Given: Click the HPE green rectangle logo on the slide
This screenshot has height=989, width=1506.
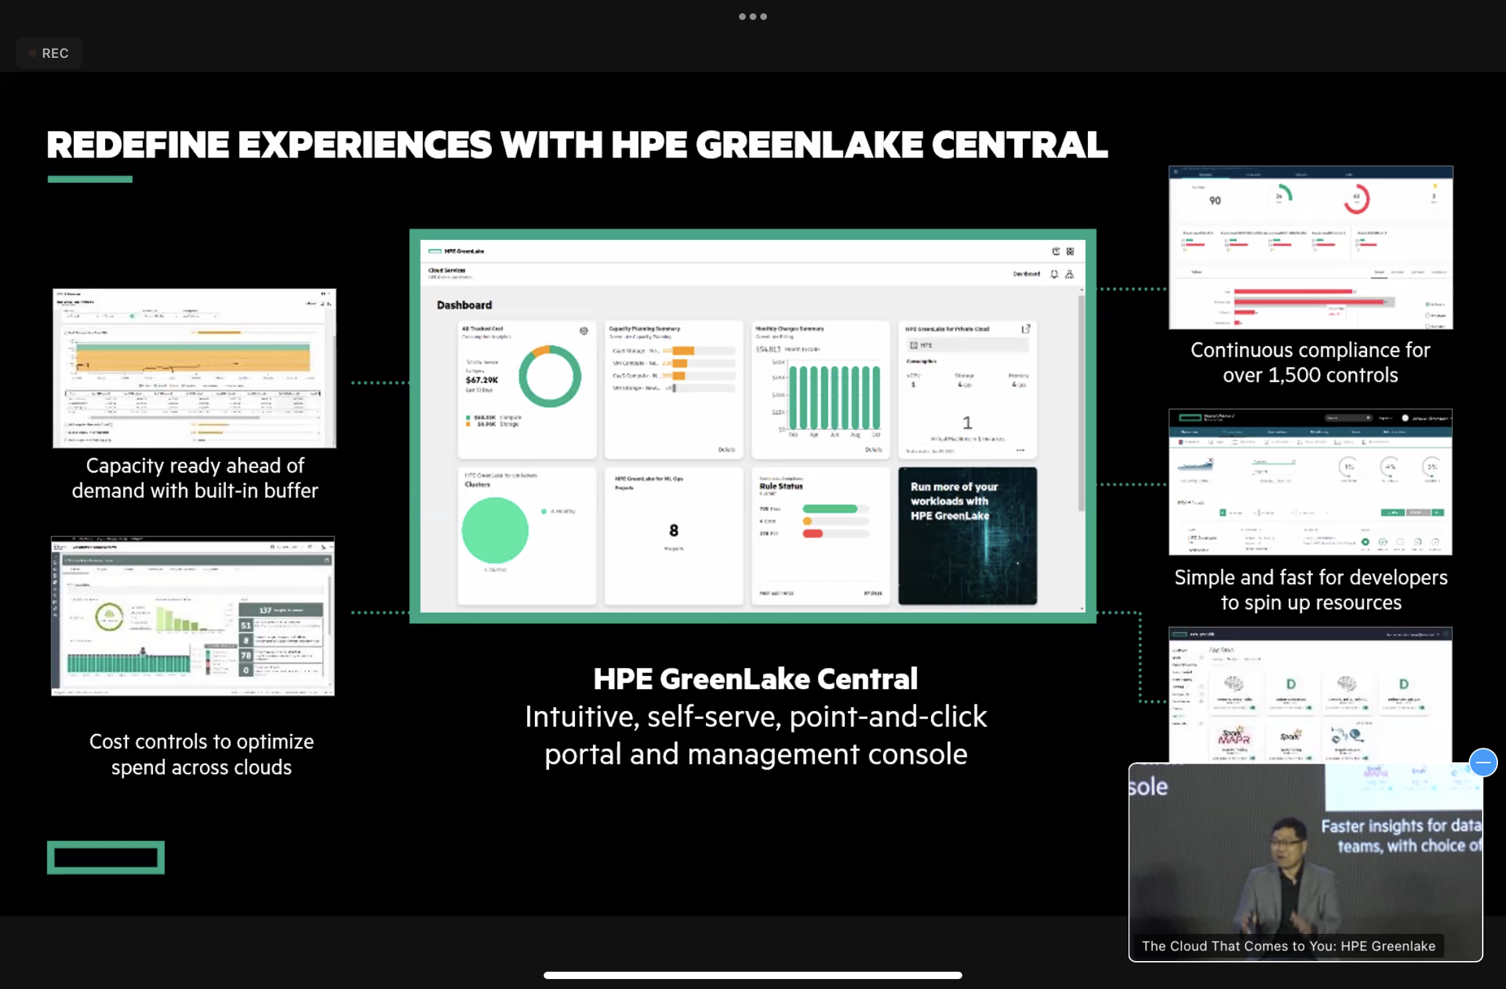Looking at the screenshot, I should coord(106,857).
